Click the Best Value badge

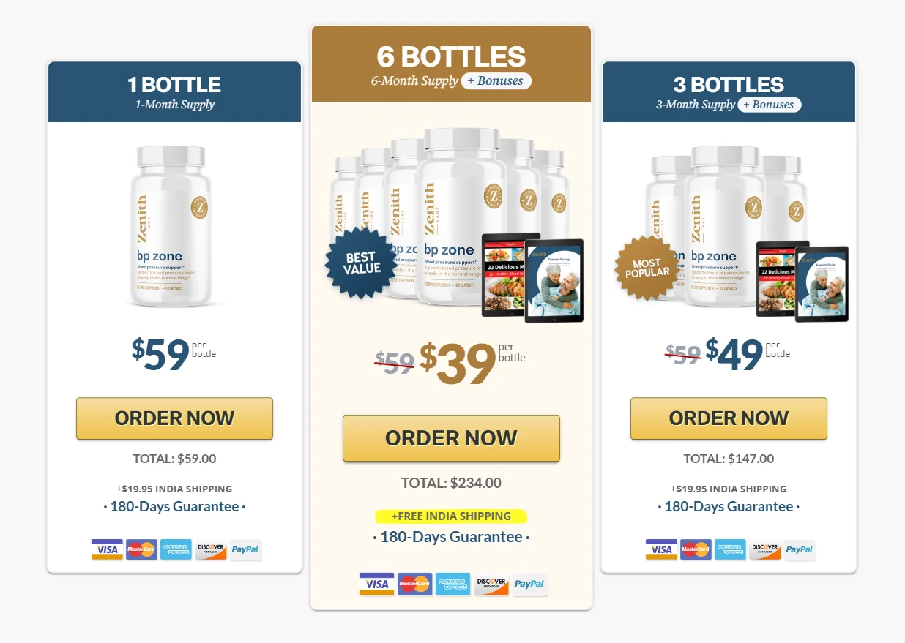click(362, 263)
